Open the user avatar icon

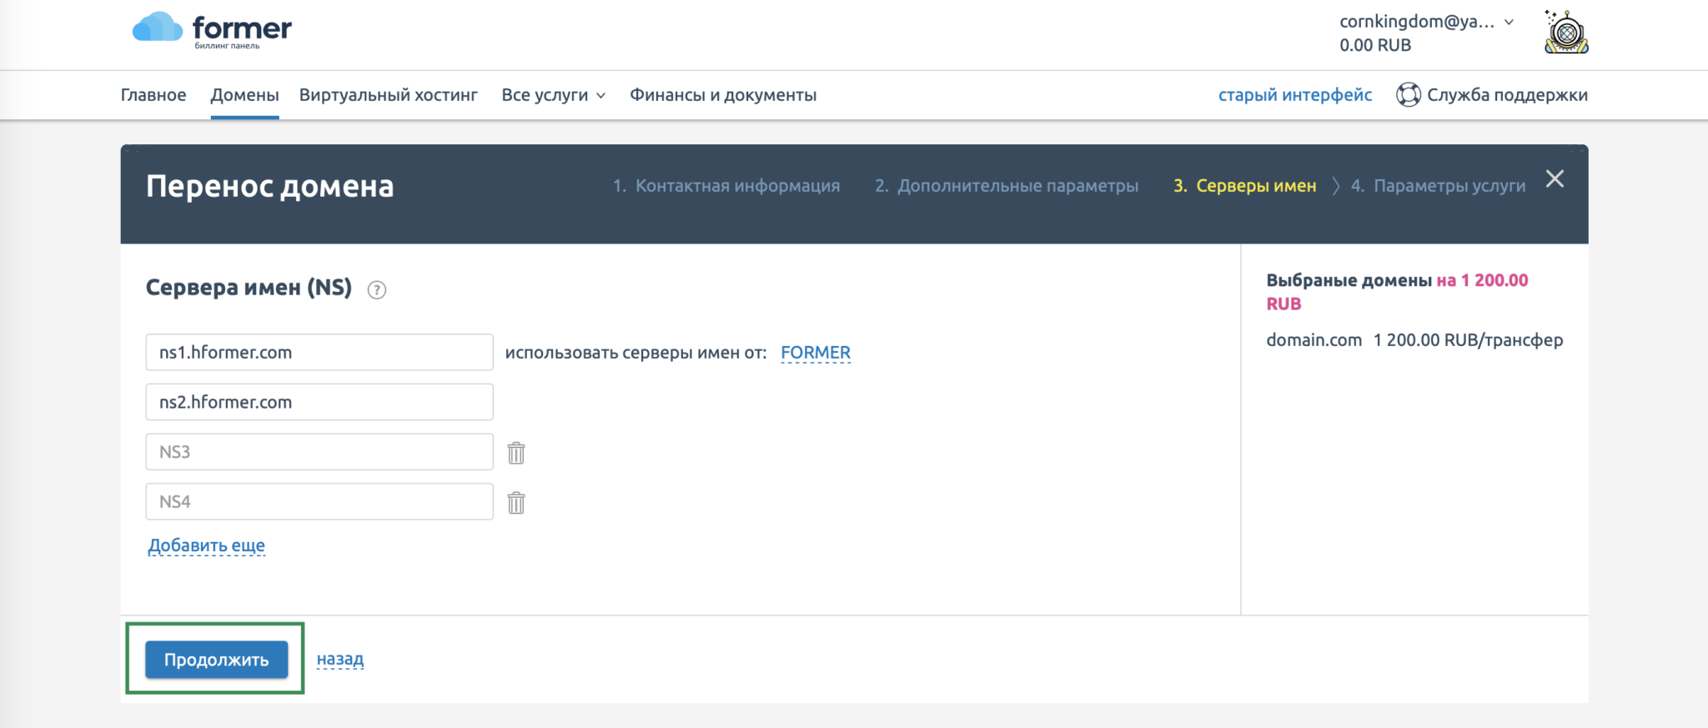click(x=1566, y=33)
